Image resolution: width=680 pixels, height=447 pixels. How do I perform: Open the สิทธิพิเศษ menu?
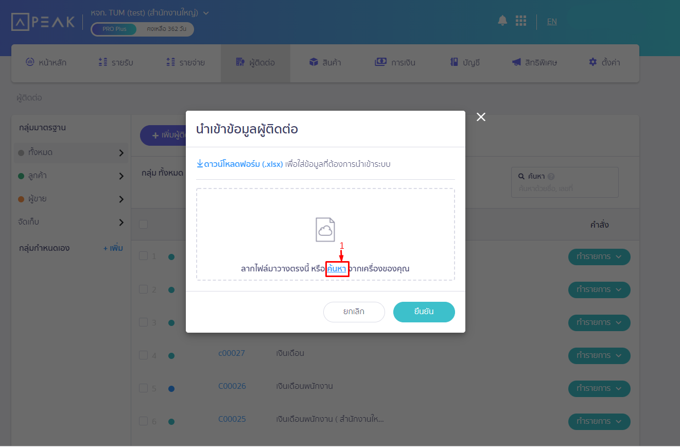534,63
